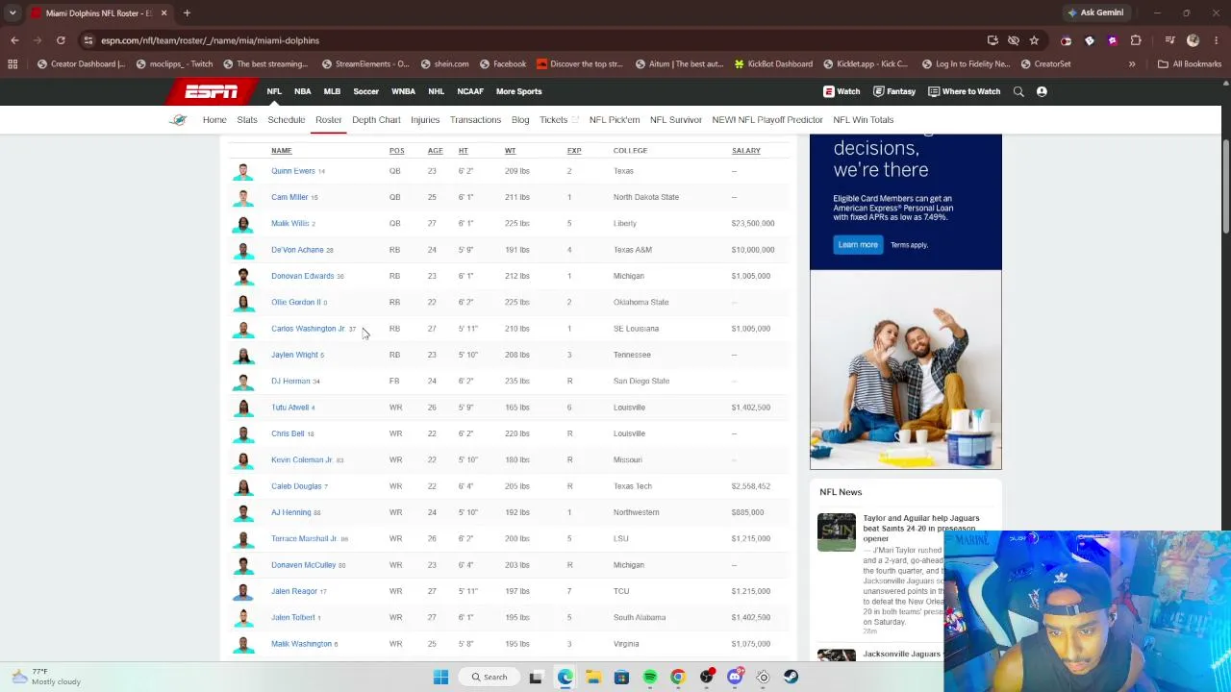Image resolution: width=1231 pixels, height=692 pixels.
Task: Open the Chrome three-dot menu
Action: click(1217, 40)
